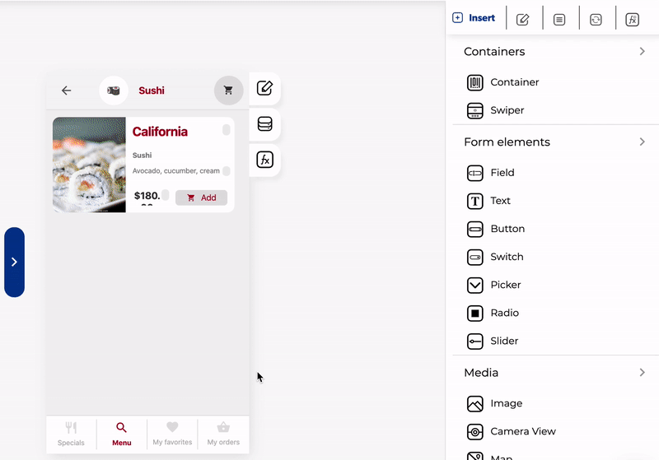Expand the blue left side panel arrow
Image resolution: width=659 pixels, height=460 pixels.
(x=14, y=263)
